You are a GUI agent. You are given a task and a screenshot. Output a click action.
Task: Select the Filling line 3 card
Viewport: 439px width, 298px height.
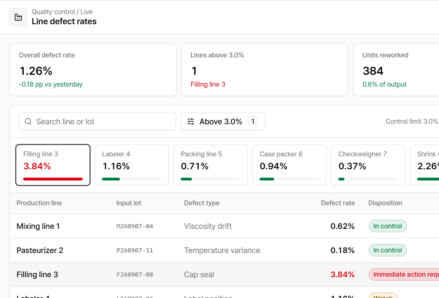53,165
